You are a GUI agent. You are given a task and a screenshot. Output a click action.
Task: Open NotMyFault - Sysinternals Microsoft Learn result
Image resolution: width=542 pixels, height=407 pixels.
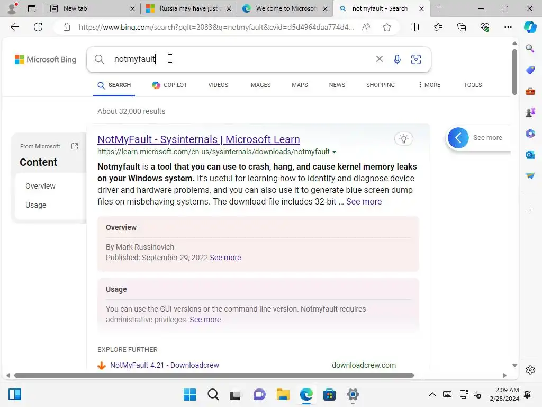pyautogui.click(x=198, y=139)
